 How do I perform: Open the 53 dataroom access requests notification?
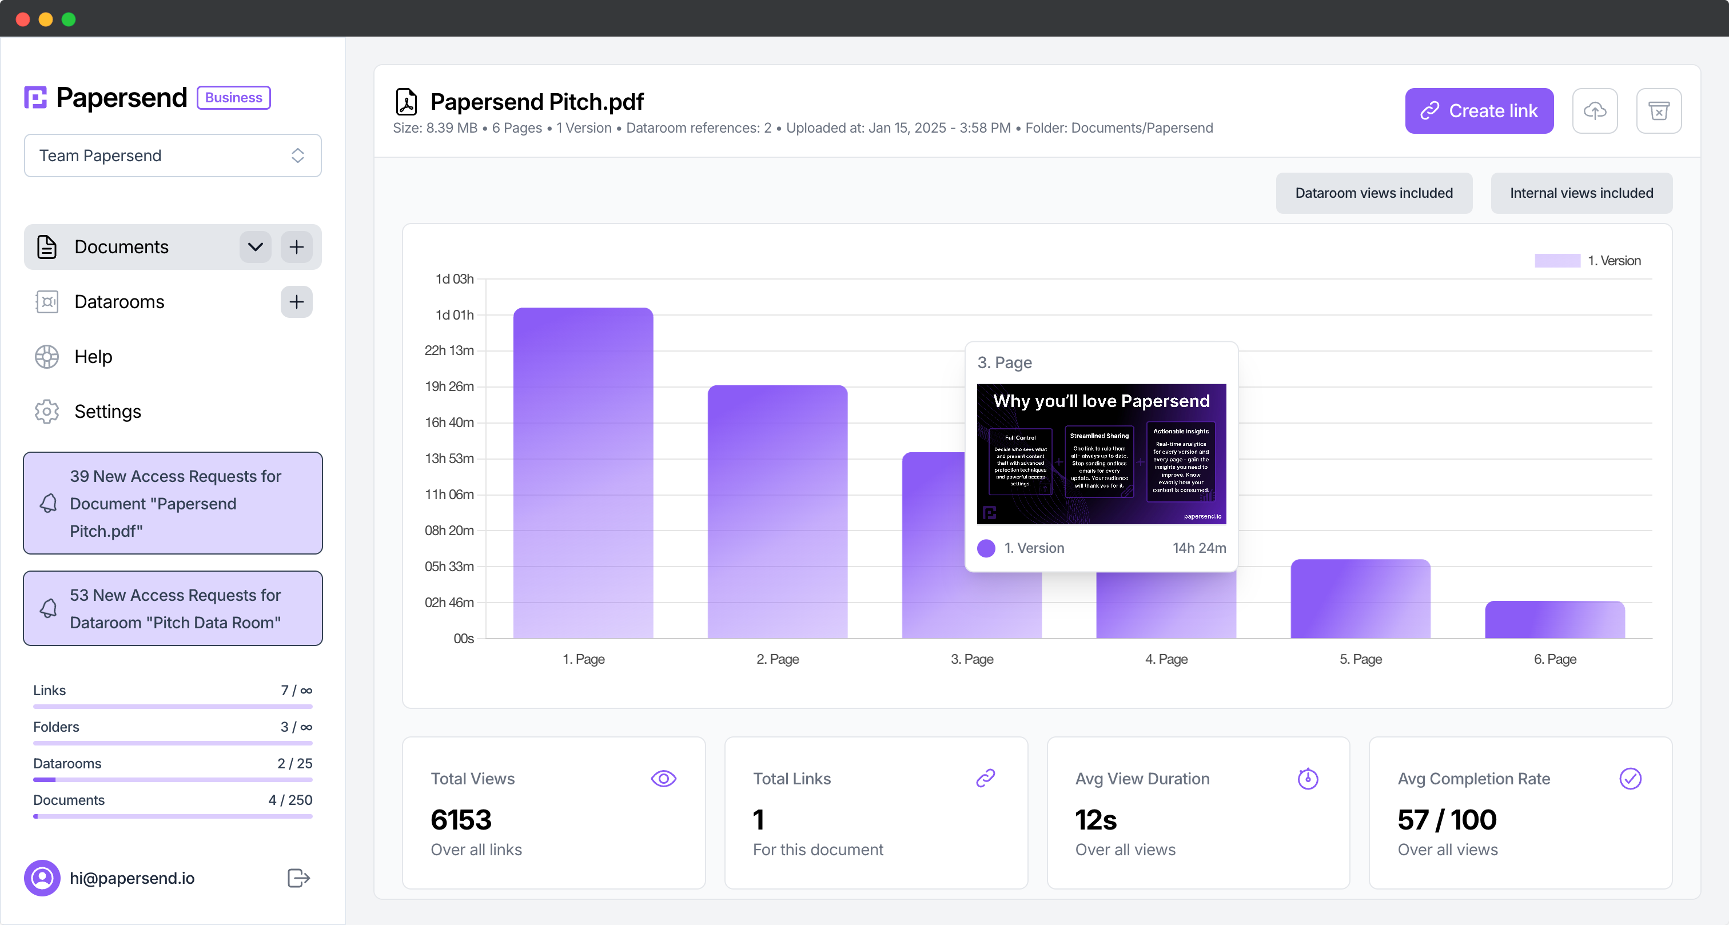pos(173,608)
